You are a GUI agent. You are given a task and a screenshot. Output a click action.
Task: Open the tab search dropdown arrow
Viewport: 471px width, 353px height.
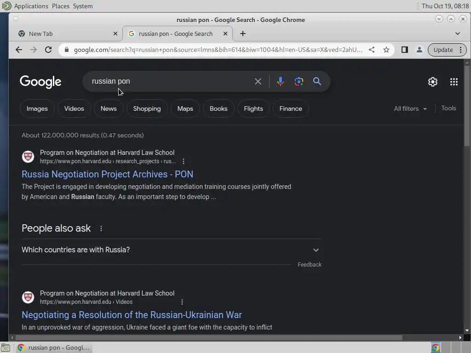point(458,34)
